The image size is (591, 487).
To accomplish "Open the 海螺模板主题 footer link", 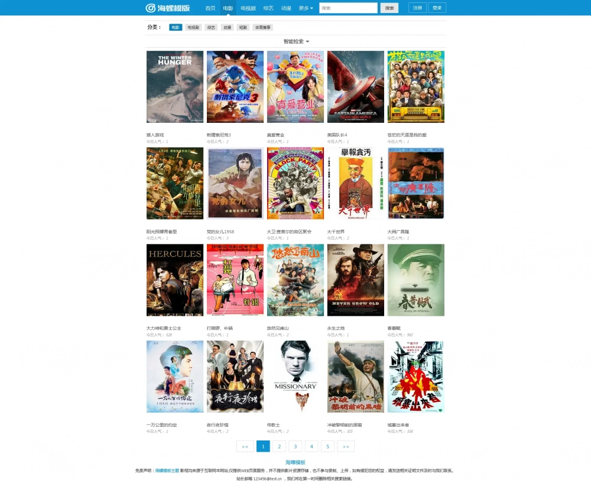I will [x=167, y=470].
